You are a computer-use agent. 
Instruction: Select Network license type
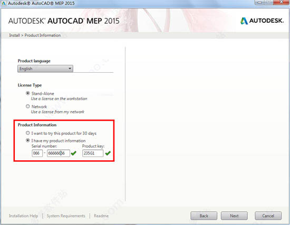tap(28, 106)
